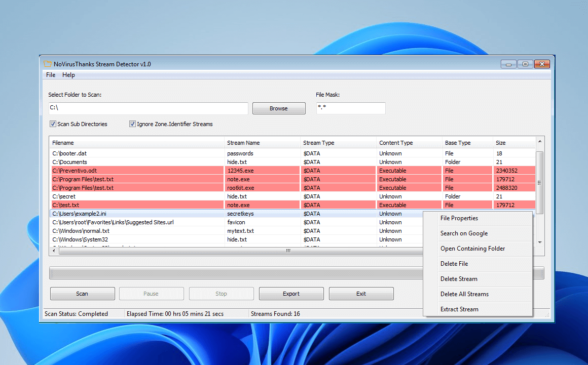Screen dimensions: 588x365
Task: Start scanning with the Scan button
Action: [x=82, y=294]
